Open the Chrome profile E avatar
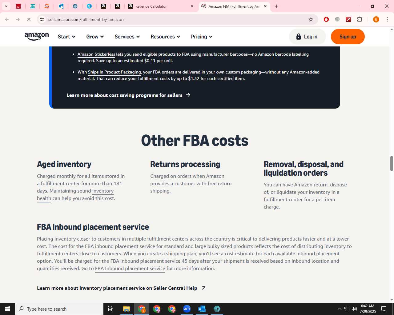 (x=376, y=19)
